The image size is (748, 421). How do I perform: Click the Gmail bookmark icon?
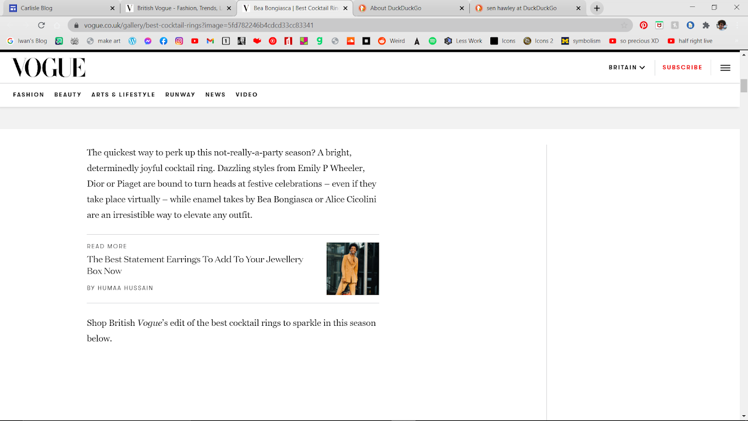210,41
